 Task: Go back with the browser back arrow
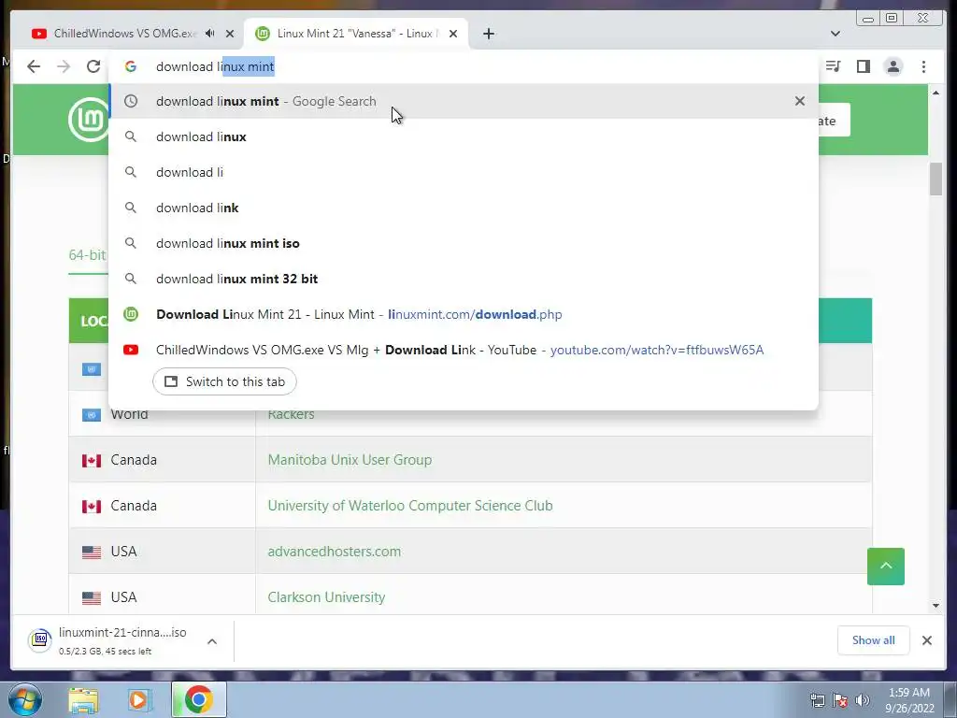(34, 66)
